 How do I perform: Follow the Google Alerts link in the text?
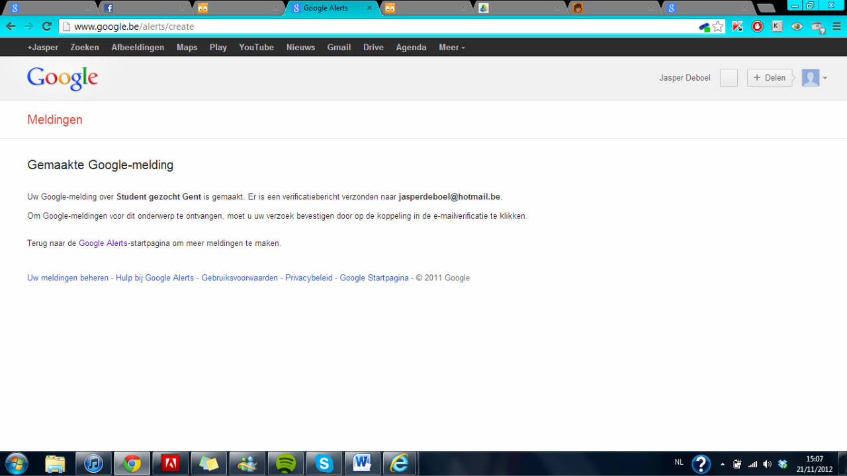click(x=103, y=243)
